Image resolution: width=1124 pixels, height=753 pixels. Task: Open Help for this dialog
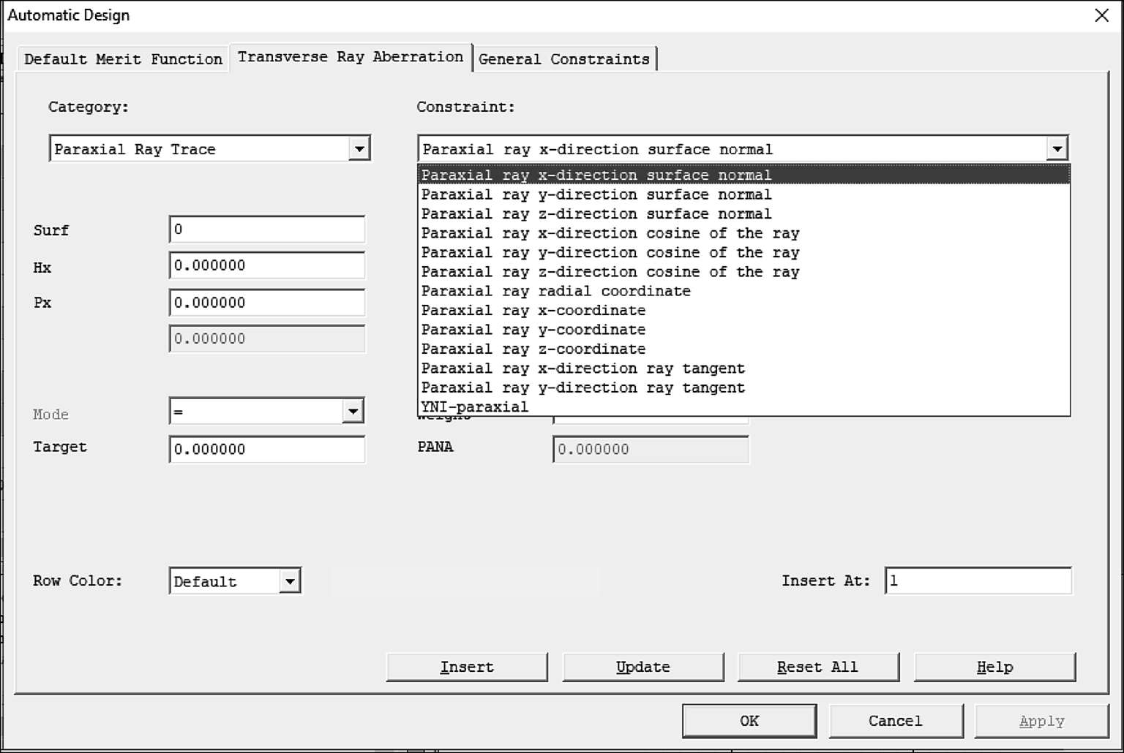tap(994, 667)
